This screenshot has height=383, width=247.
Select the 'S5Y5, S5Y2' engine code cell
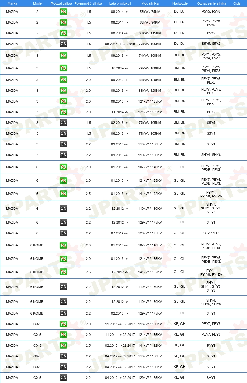[x=211, y=44]
